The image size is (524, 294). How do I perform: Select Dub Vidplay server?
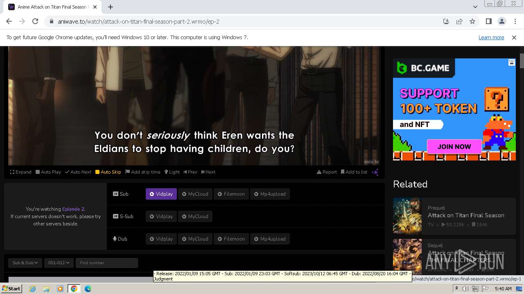(x=161, y=239)
